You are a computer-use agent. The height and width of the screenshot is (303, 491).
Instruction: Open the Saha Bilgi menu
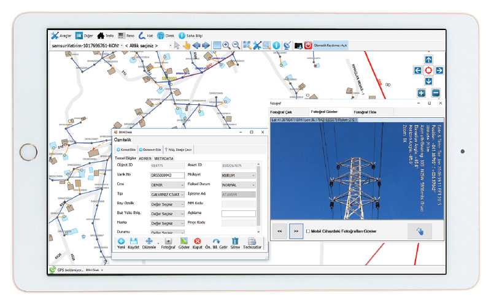pos(191,36)
